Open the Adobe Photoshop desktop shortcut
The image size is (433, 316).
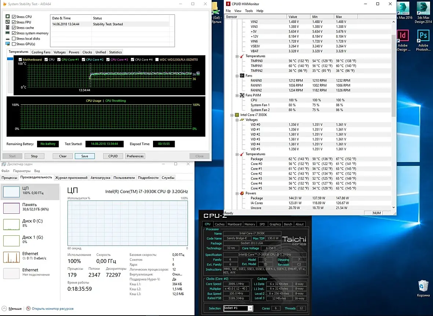(x=423, y=36)
